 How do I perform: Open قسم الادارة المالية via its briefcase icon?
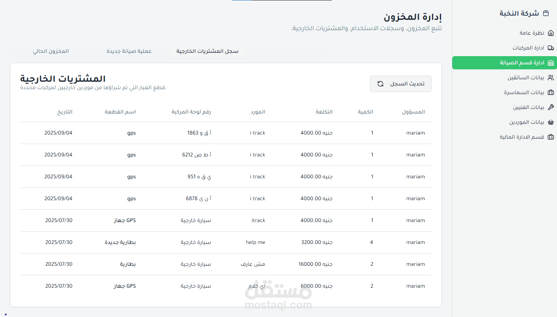coord(550,137)
